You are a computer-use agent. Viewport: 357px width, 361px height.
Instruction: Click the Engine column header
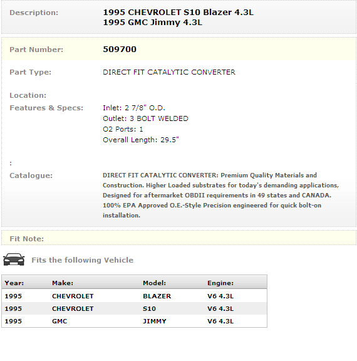click(220, 283)
